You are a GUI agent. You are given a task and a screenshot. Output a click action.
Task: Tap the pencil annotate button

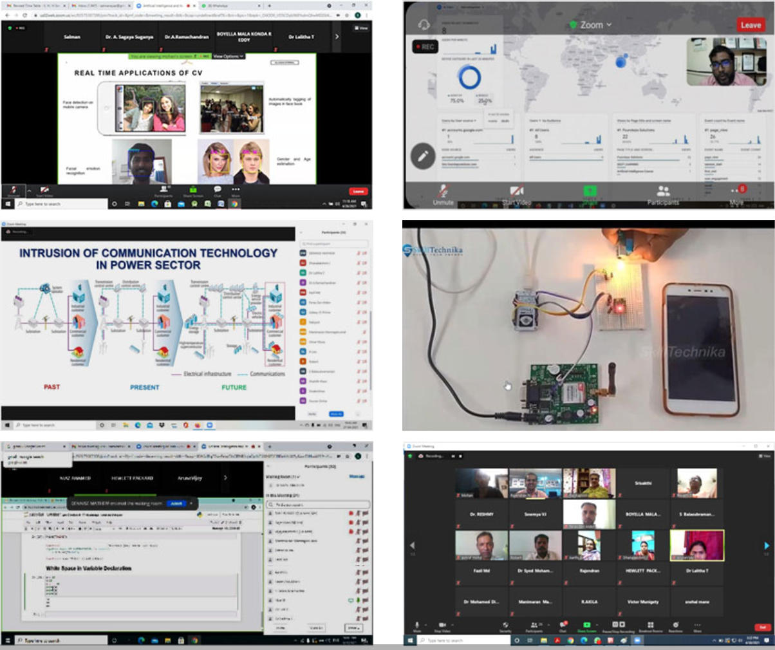423,156
